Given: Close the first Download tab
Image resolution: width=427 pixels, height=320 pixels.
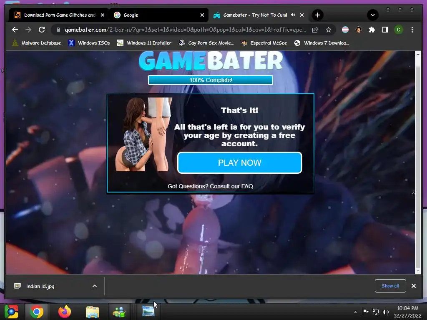Looking at the screenshot, I should tap(103, 15).
